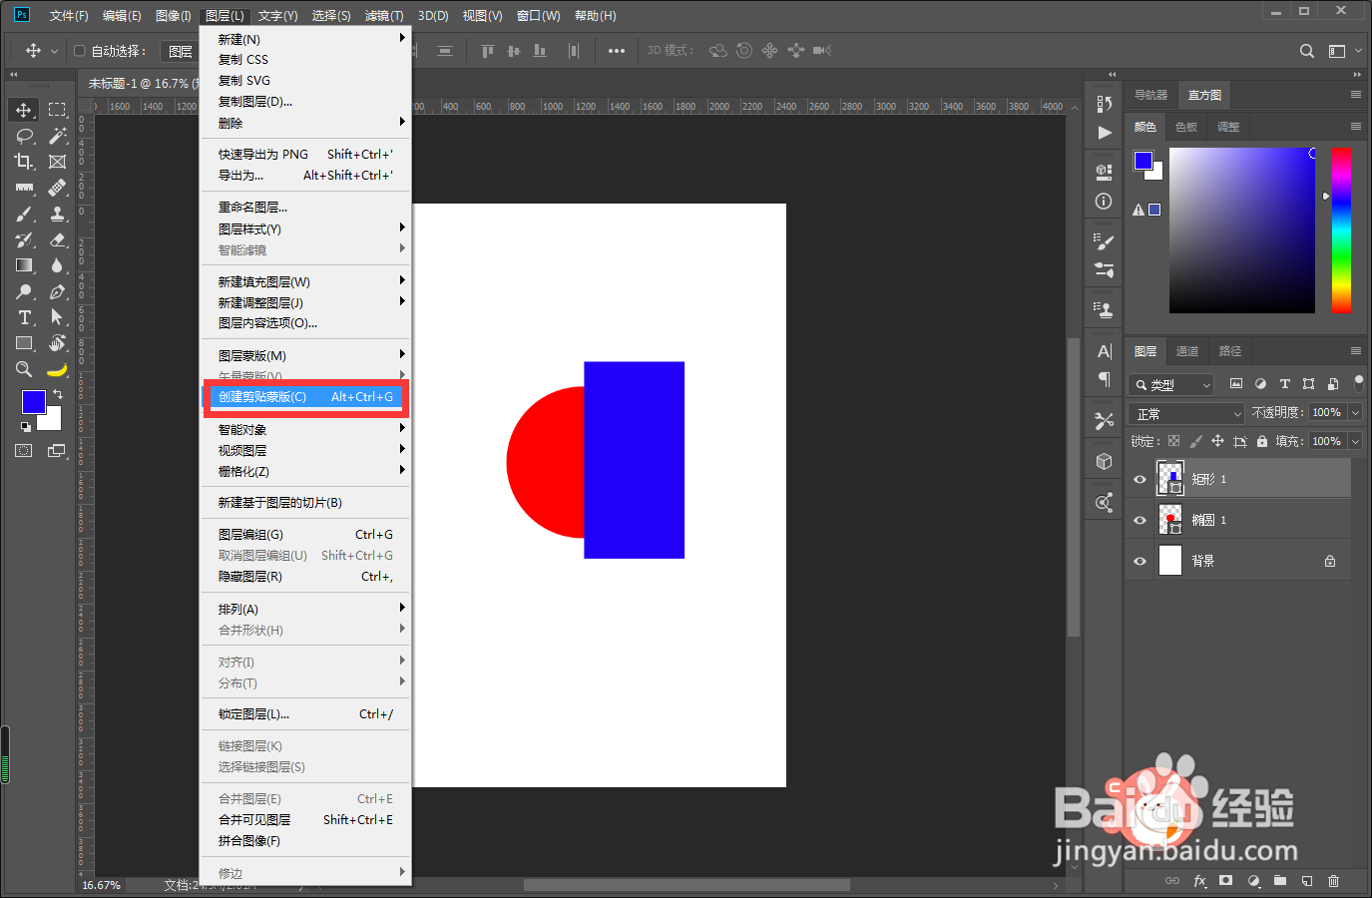1372x898 pixels.
Task: Select the Dodge tool
Action: point(24,291)
